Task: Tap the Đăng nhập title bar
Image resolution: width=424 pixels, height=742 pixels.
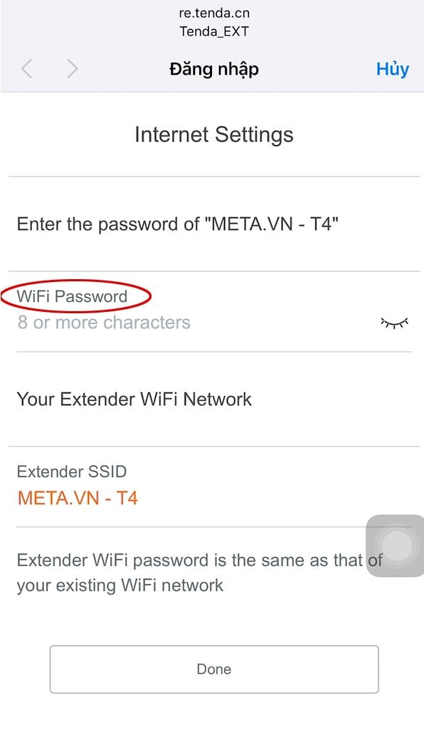Action: click(212, 68)
